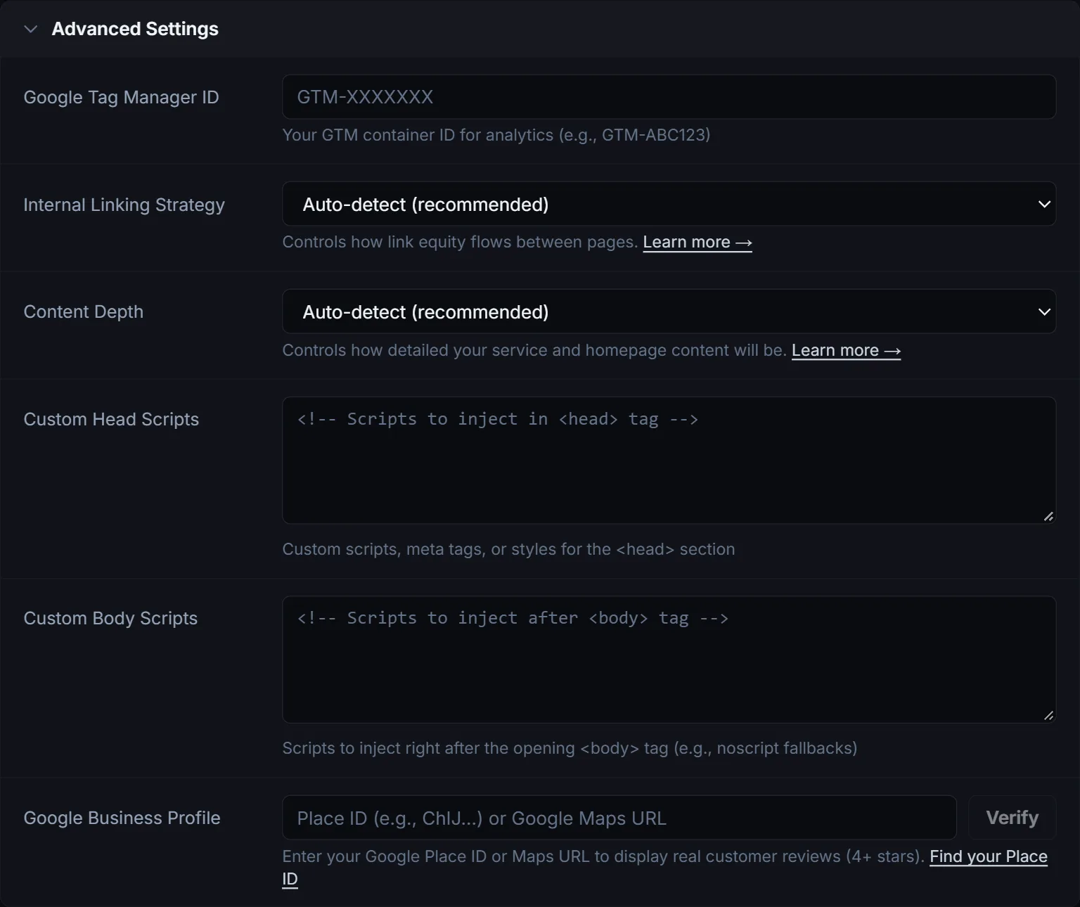Click helper text about displaying customer reviews
The height and width of the screenshot is (907, 1080).
(603, 856)
